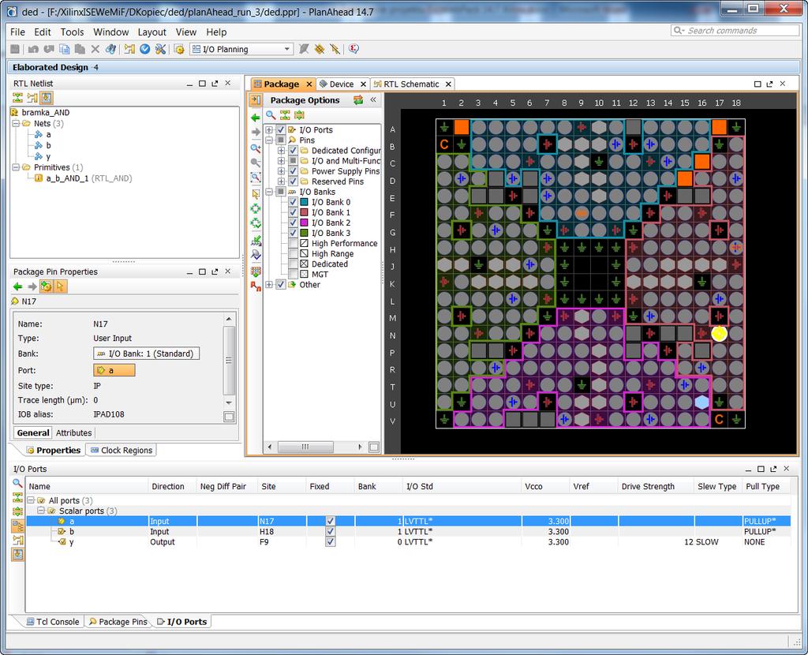Click the Zoom Area icon in Package toolbar
Viewport: 808px width, 655px height.
click(x=256, y=178)
